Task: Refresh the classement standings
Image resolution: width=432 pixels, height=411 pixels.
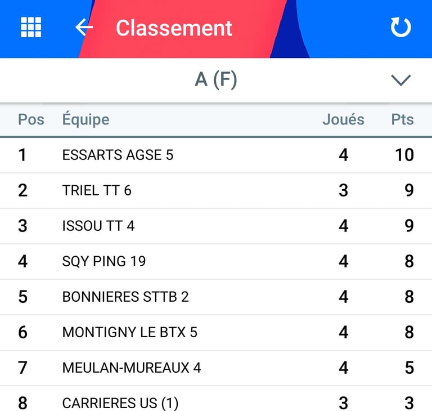Action: tap(400, 27)
